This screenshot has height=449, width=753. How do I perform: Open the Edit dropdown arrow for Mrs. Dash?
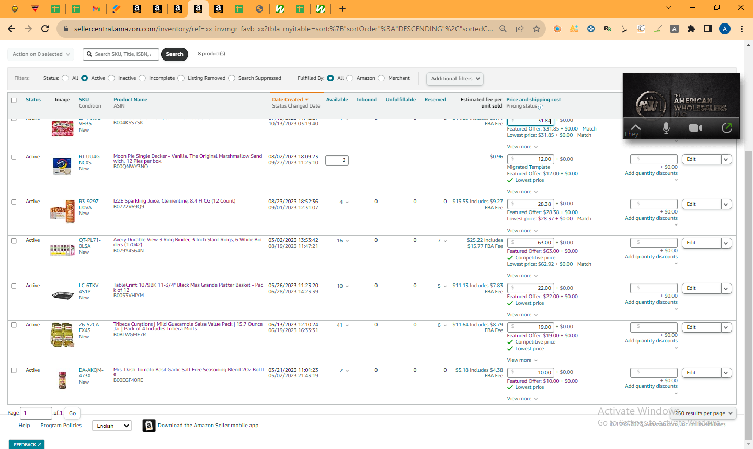pos(726,373)
